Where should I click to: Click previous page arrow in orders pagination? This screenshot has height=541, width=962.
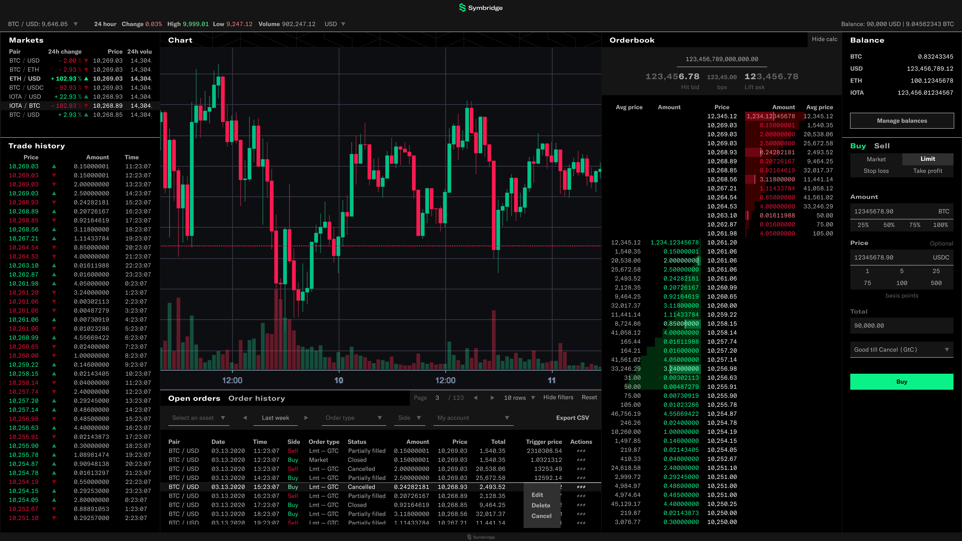[x=475, y=398]
